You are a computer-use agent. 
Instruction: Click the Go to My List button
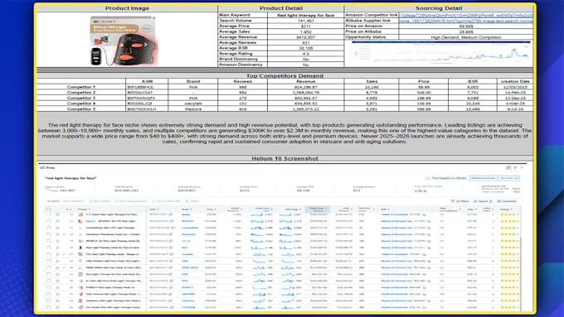pos(509,178)
